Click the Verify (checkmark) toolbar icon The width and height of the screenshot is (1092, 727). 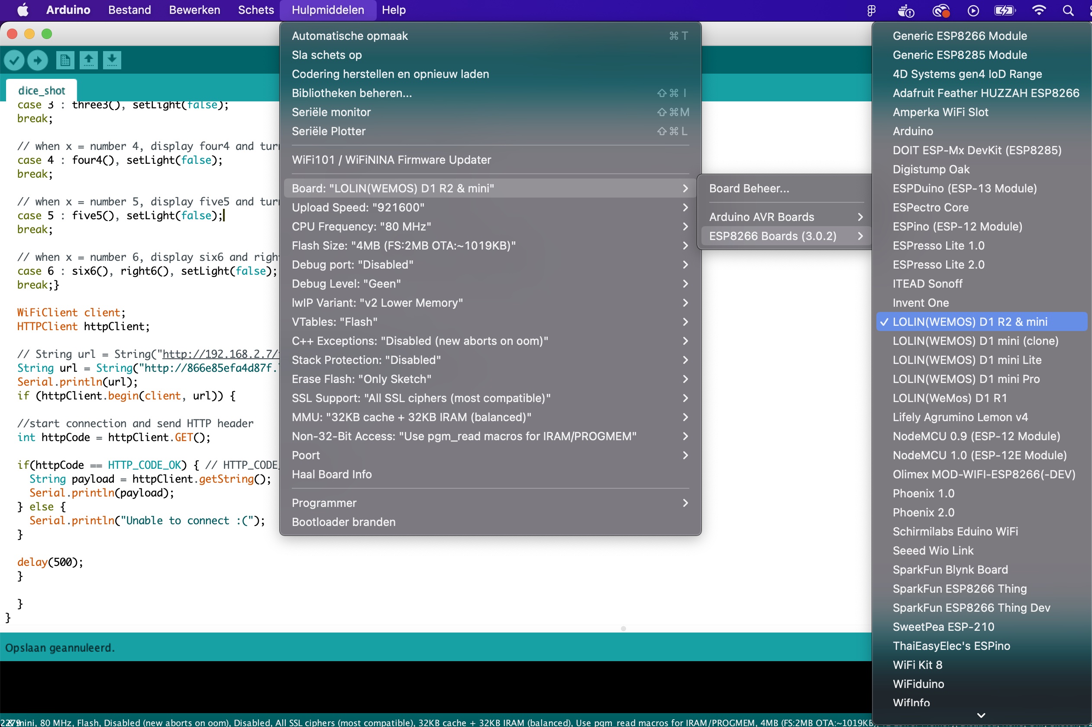(x=14, y=60)
